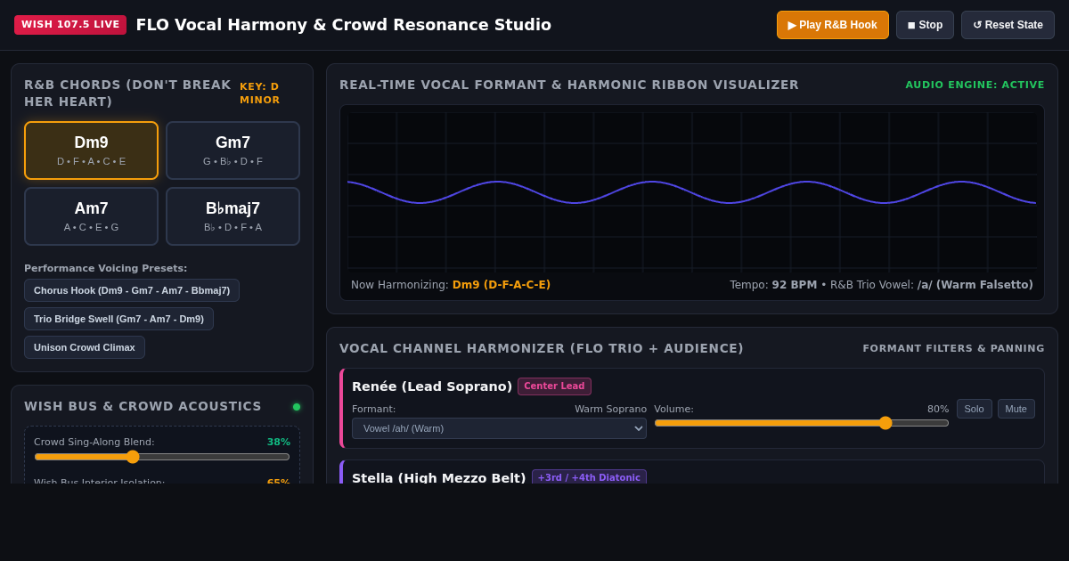1069x561 pixels.
Task: Click the Tempo 92 BPM readout
Action: click(773, 285)
